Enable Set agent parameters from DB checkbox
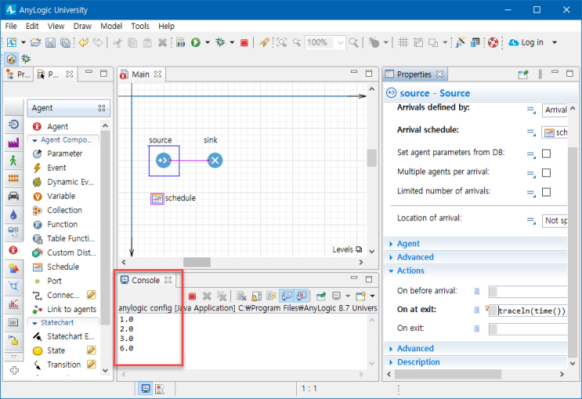The image size is (582, 399). [x=546, y=153]
